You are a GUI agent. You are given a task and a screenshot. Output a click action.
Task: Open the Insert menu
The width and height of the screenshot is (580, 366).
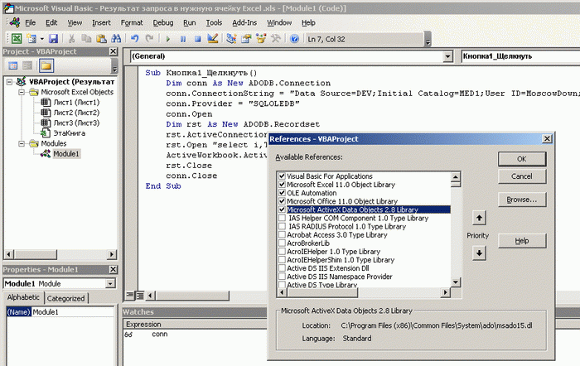(101, 23)
